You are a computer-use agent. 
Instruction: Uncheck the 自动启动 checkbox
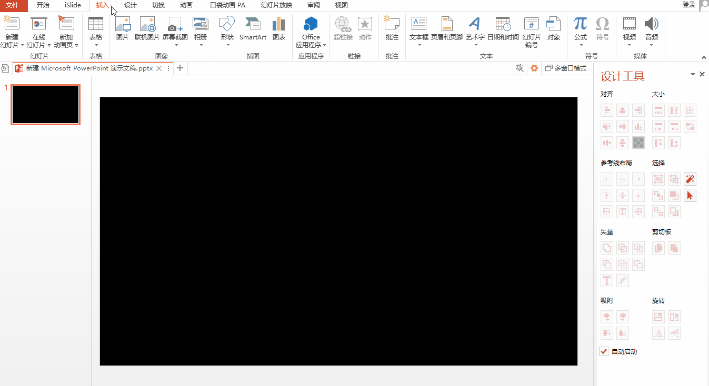604,351
